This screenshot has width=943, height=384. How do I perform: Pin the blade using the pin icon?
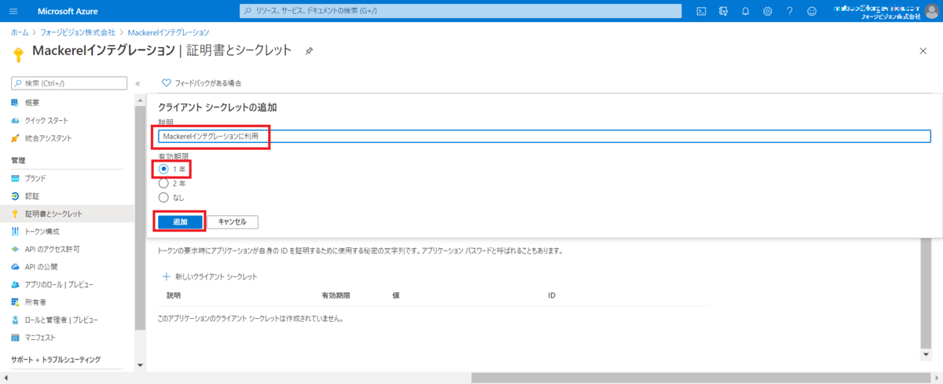tap(309, 51)
